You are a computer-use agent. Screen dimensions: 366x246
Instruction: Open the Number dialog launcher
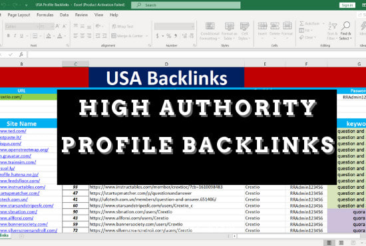pyautogui.click(x=194, y=45)
